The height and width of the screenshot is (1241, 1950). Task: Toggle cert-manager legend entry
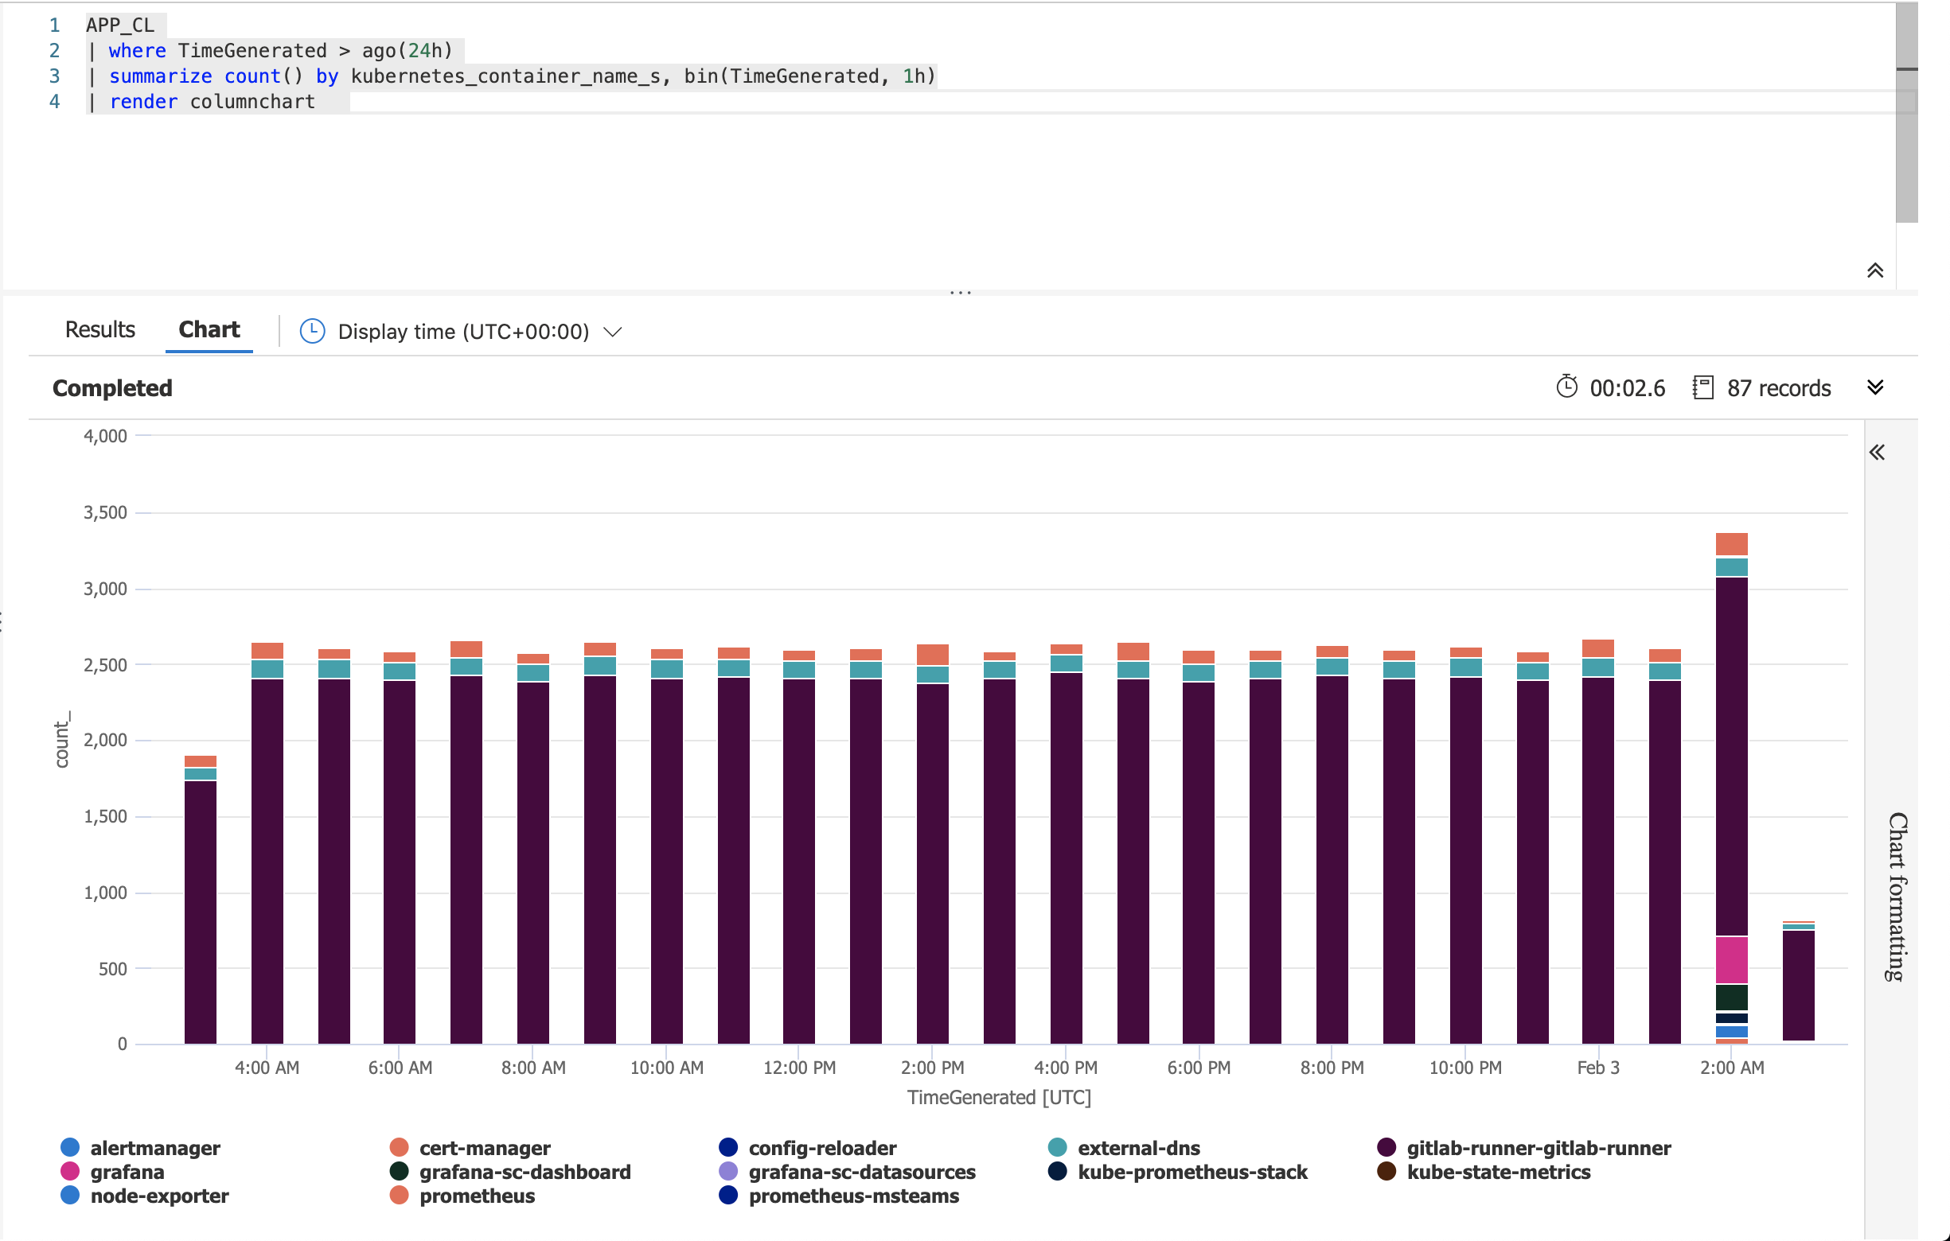point(470,1149)
